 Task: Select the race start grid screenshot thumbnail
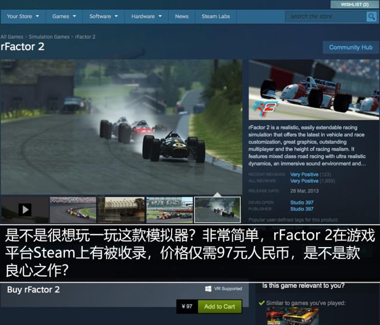(x=73, y=210)
